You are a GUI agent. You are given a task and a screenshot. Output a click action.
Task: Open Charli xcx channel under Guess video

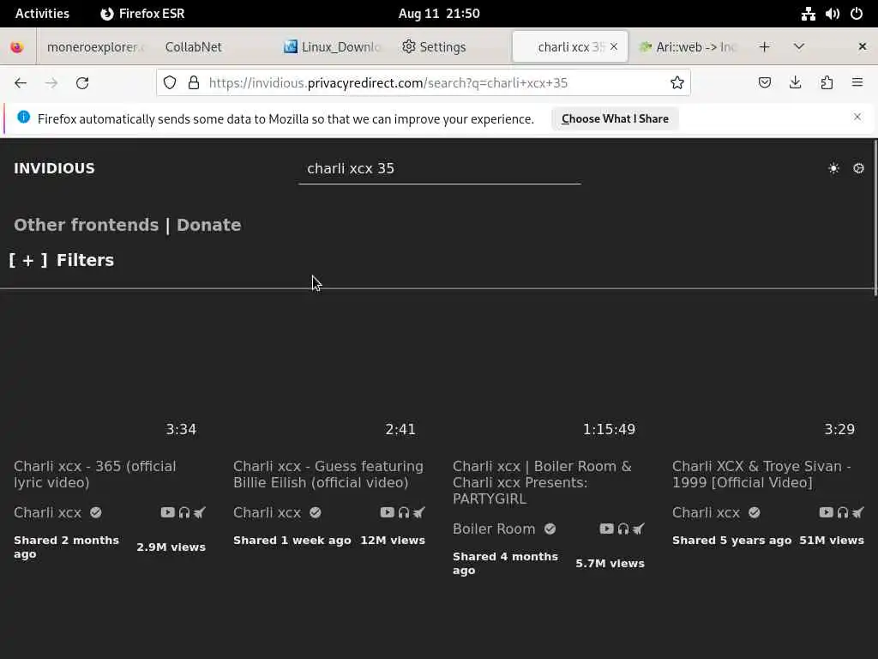coord(268,513)
